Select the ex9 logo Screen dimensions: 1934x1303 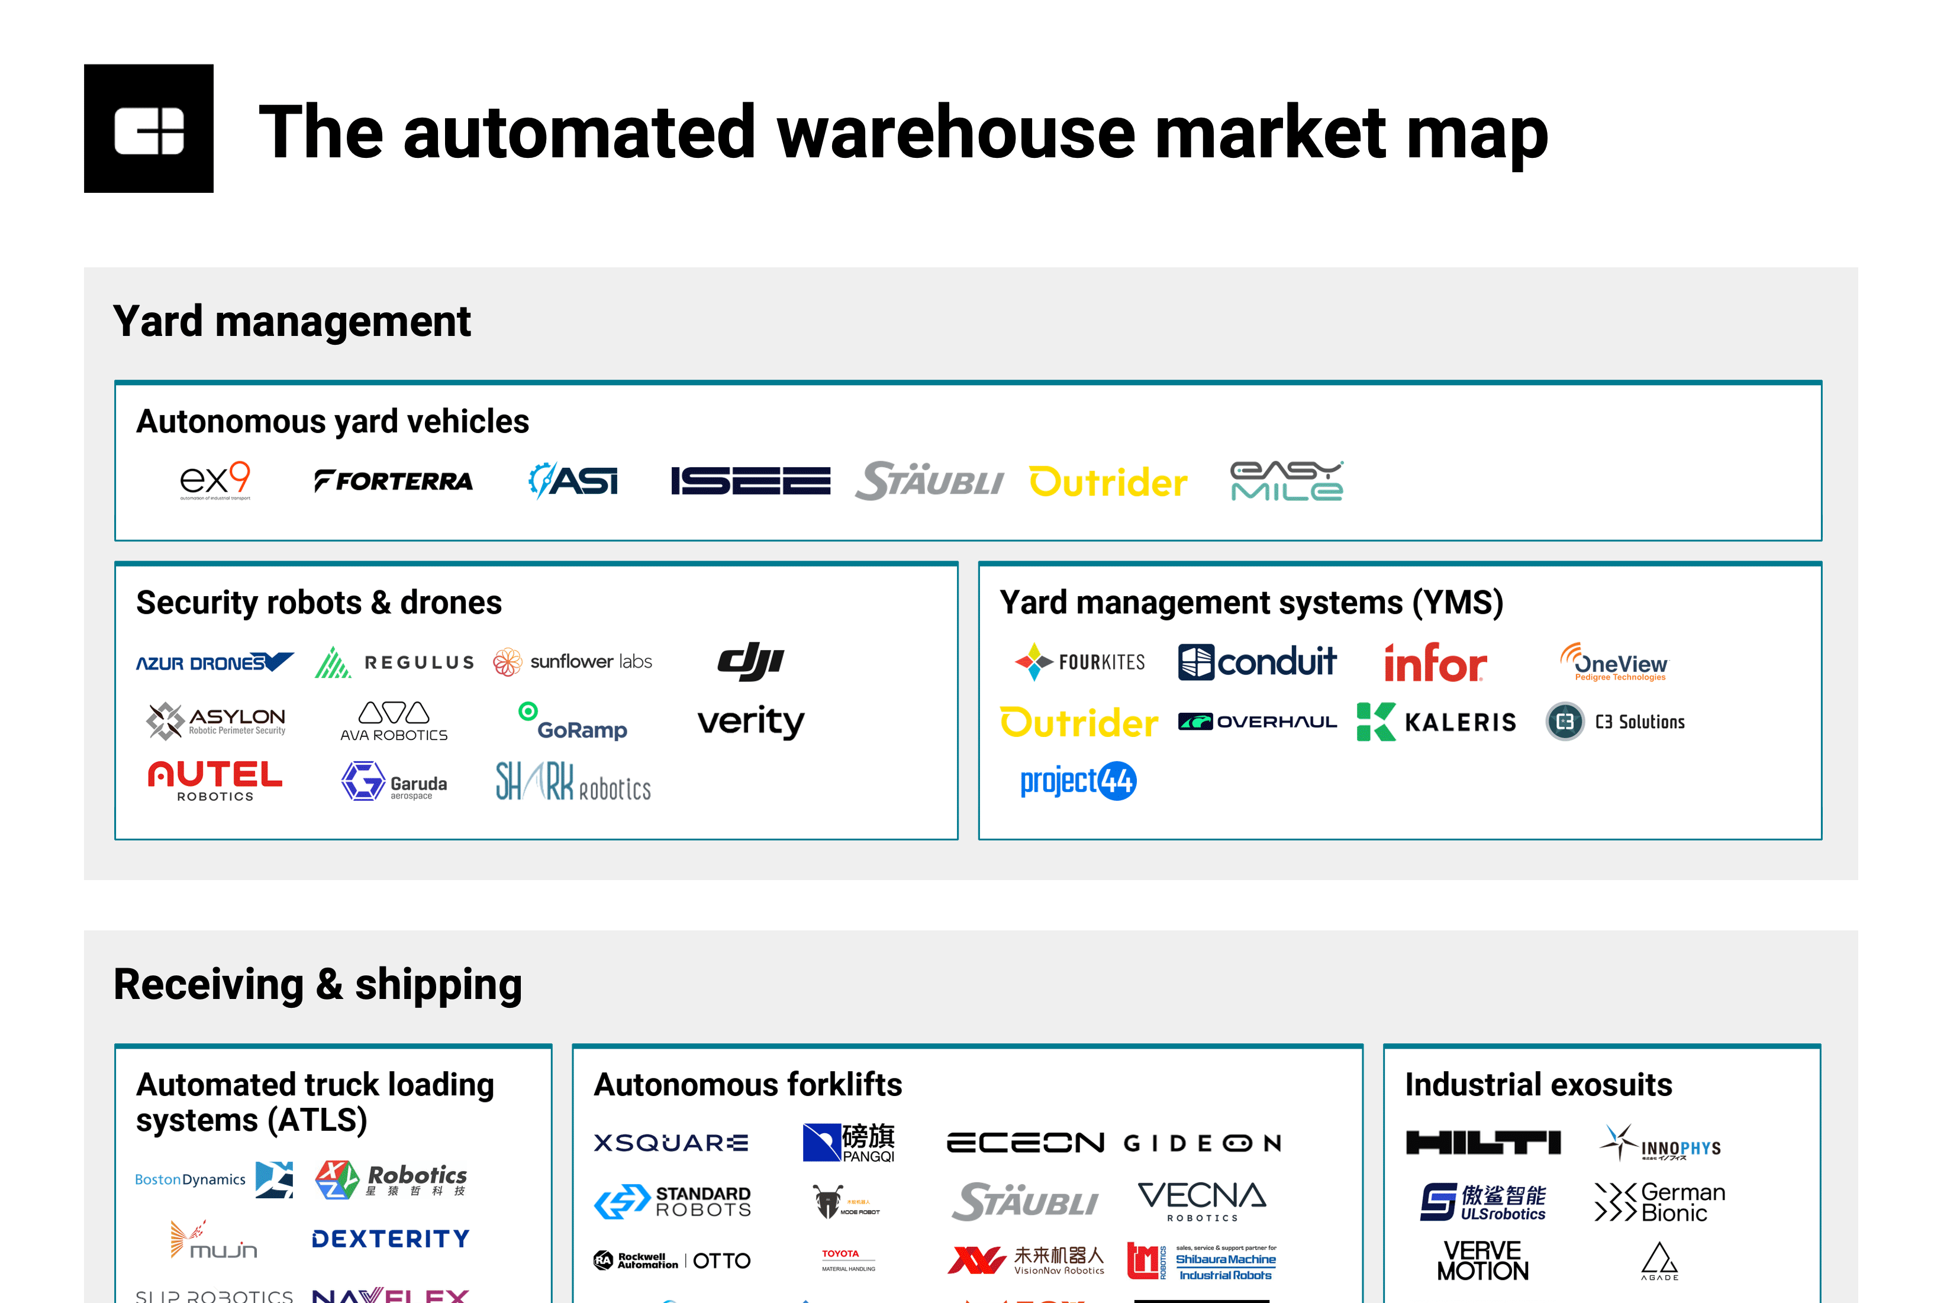[x=215, y=480]
